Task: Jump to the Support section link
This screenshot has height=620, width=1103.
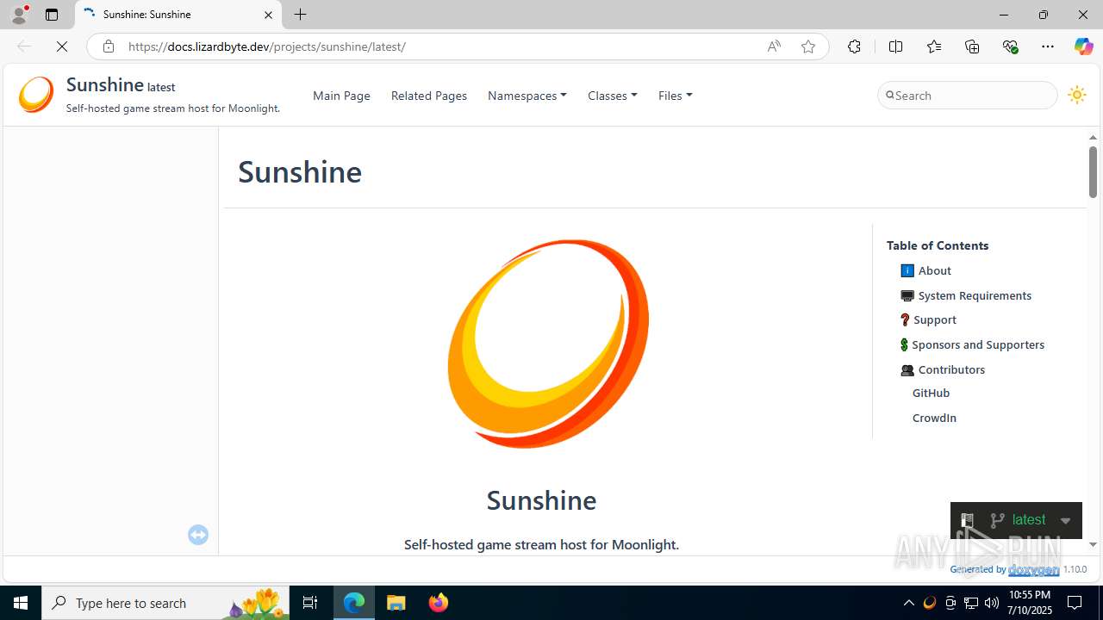Action: [x=935, y=319]
